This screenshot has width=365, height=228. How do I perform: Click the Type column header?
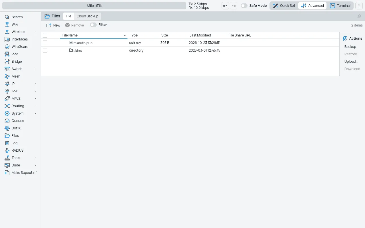tap(134, 35)
